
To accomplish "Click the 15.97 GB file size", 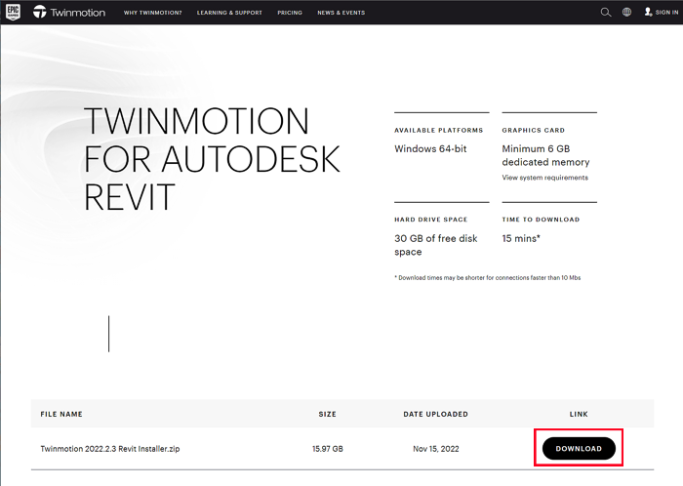I will 328,448.
